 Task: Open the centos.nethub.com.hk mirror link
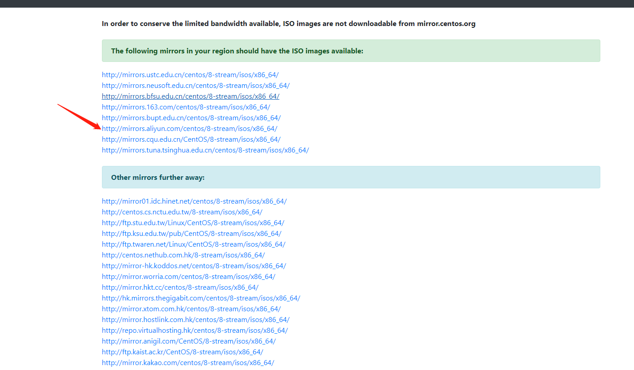pos(183,255)
